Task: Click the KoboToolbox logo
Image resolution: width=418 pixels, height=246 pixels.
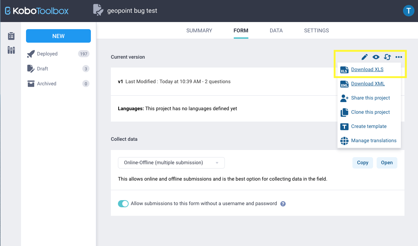Action: click(37, 11)
